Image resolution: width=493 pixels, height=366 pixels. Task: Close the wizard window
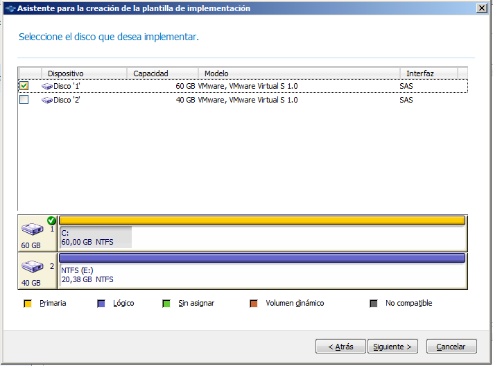coord(482,8)
